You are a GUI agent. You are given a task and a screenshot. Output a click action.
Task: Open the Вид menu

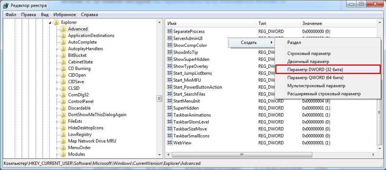[45, 15]
